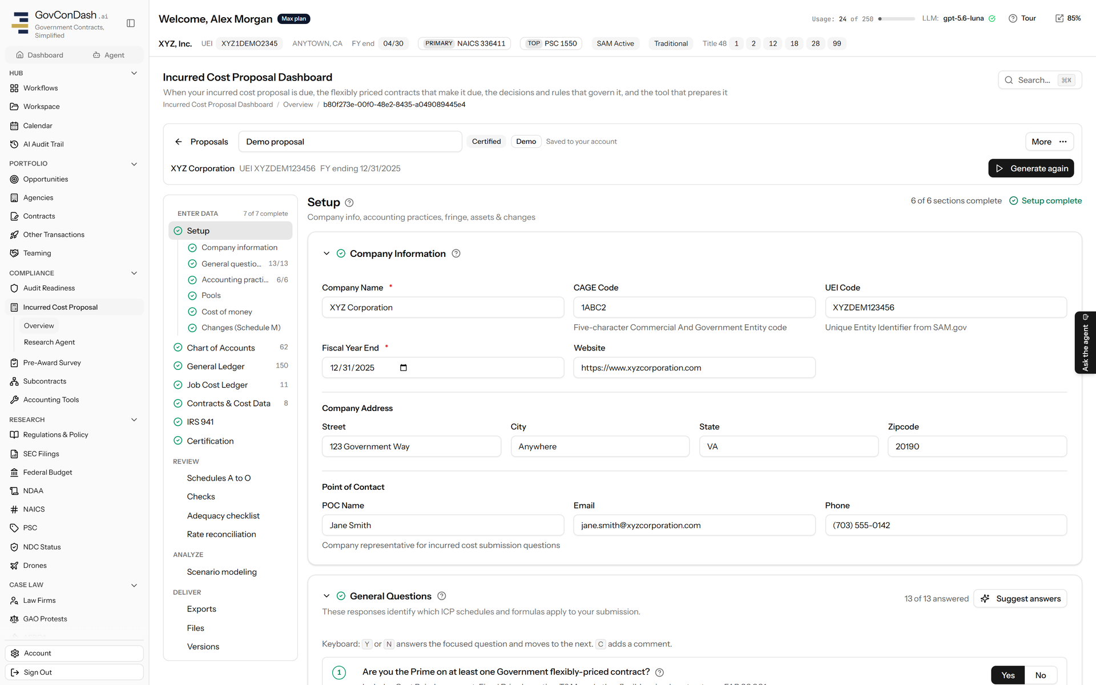Answer No to Prime contract question
Image resolution: width=1096 pixels, height=685 pixels.
[1041, 675]
